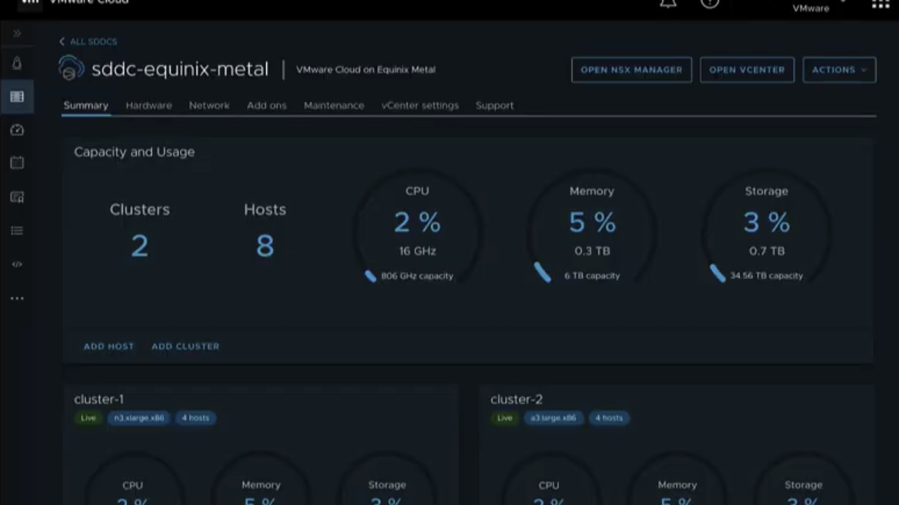899x505 pixels.
Task: Open the Support tab
Action: pyautogui.click(x=494, y=105)
